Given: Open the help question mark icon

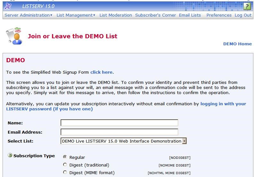Looking at the screenshot, I should tap(247, 6).
